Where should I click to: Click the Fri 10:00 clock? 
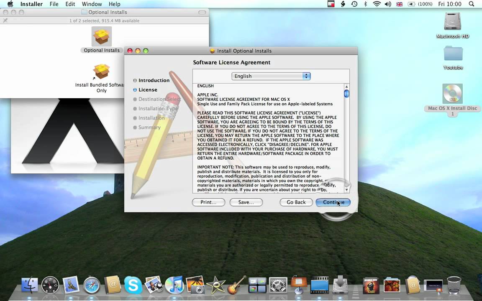tap(450, 4)
